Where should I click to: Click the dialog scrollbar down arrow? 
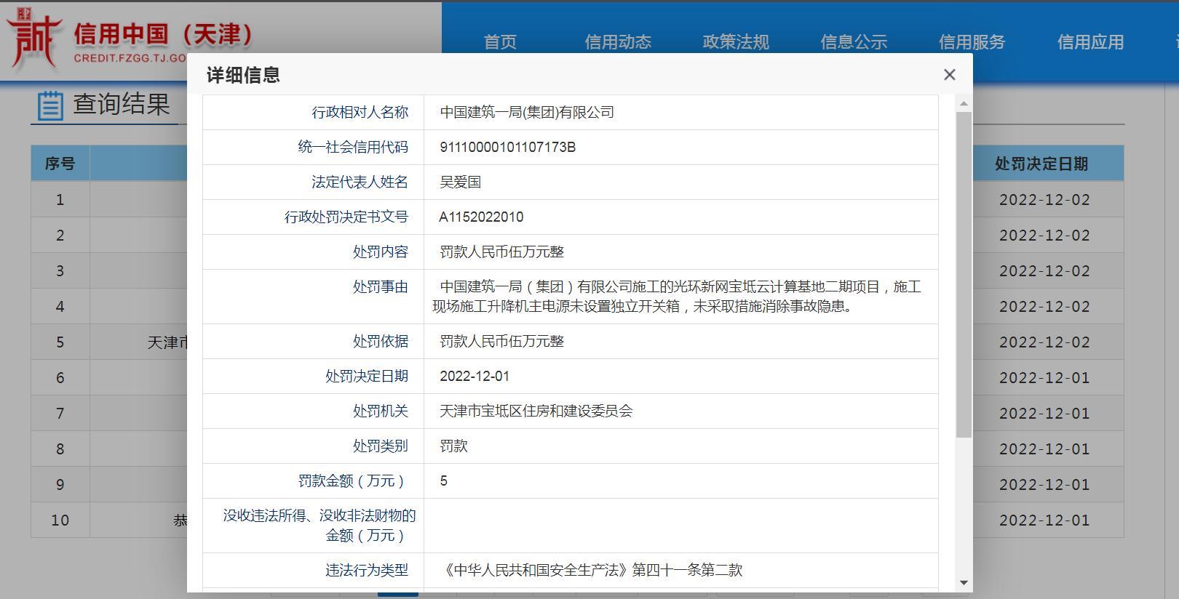(x=964, y=582)
